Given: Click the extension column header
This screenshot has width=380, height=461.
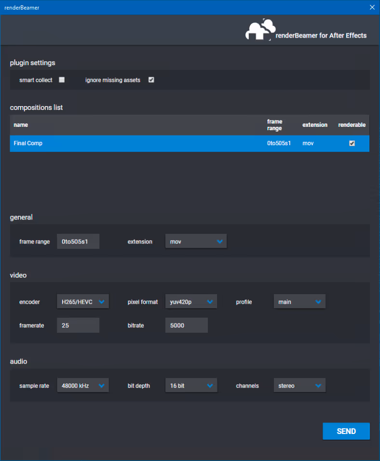Looking at the screenshot, I should pyautogui.click(x=315, y=125).
